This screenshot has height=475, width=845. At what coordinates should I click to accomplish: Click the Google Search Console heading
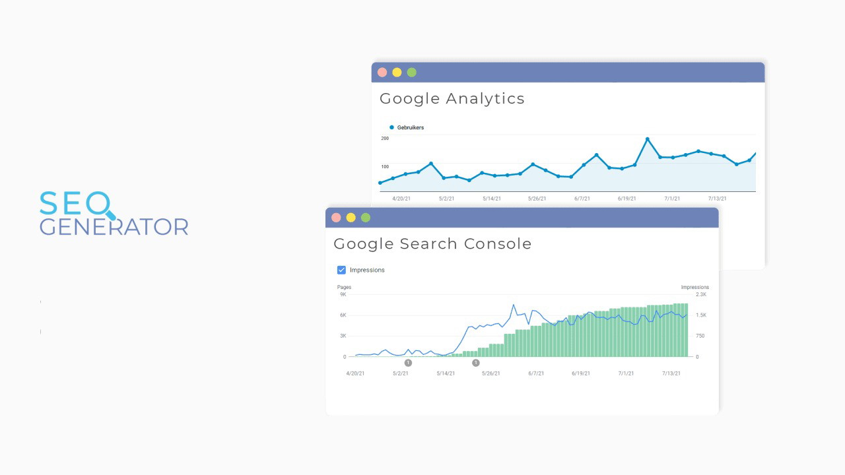pyautogui.click(x=432, y=244)
